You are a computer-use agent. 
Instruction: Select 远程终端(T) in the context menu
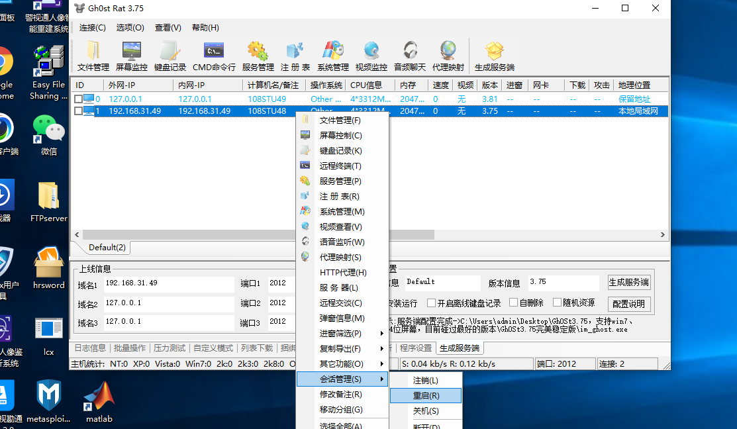tap(342, 166)
